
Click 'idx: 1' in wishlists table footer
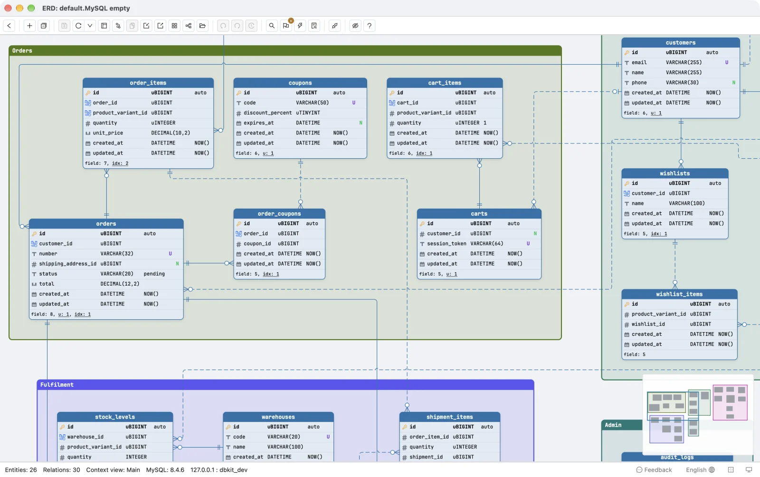click(659, 234)
